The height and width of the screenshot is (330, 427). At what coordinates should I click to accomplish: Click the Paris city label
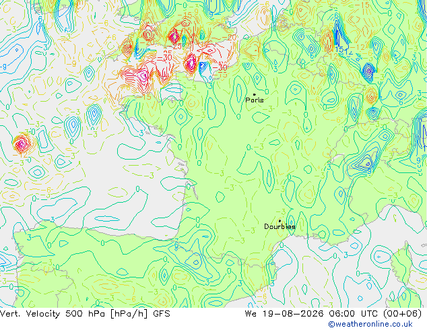click(255, 100)
